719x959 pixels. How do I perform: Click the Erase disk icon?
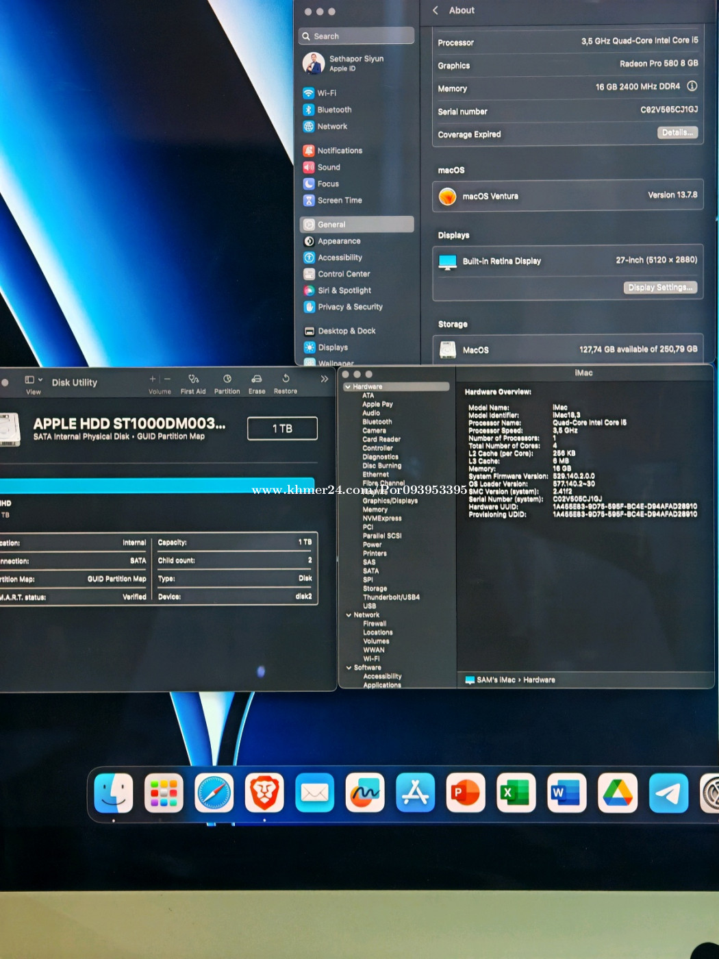[257, 379]
